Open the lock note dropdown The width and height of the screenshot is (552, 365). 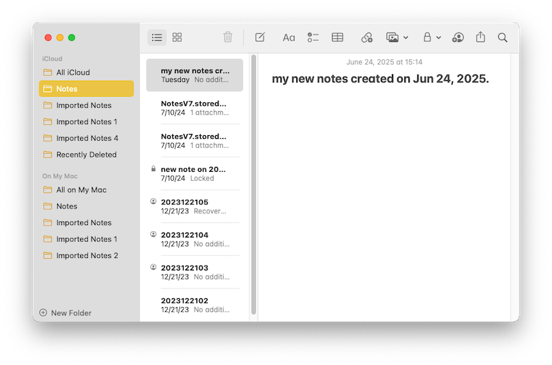[431, 37]
